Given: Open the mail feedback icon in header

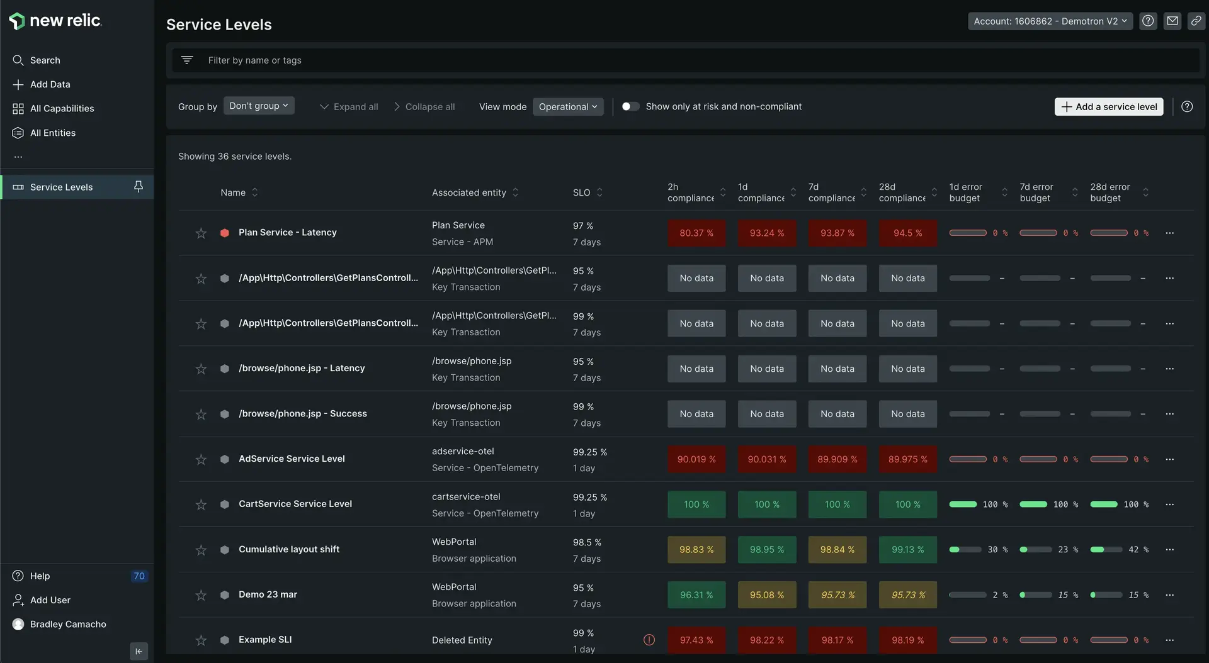Looking at the screenshot, I should [x=1172, y=21].
